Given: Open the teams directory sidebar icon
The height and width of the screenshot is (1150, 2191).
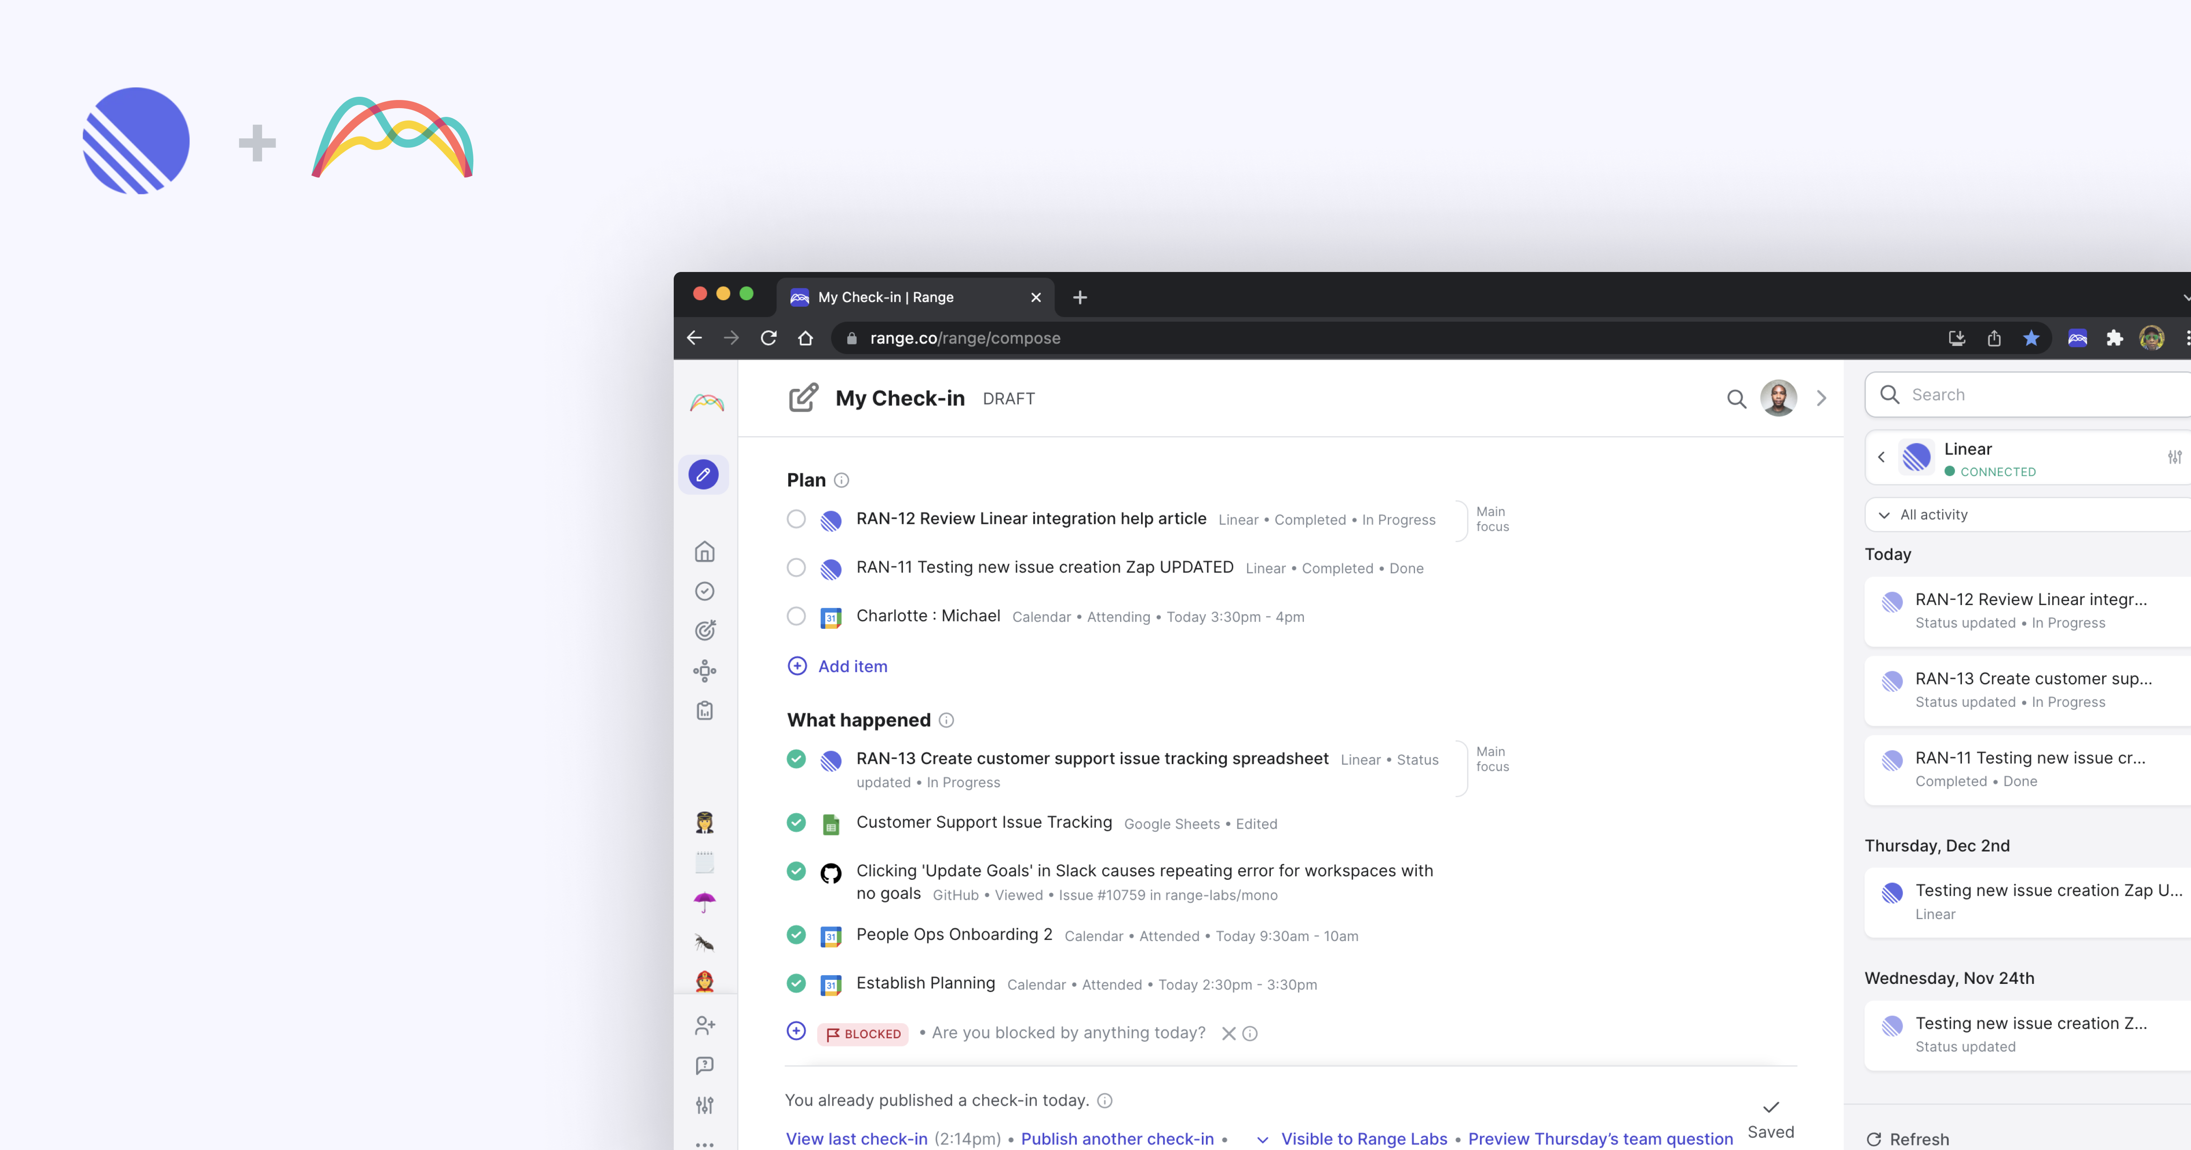Looking at the screenshot, I should pyautogui.click(x=704, y=670).
